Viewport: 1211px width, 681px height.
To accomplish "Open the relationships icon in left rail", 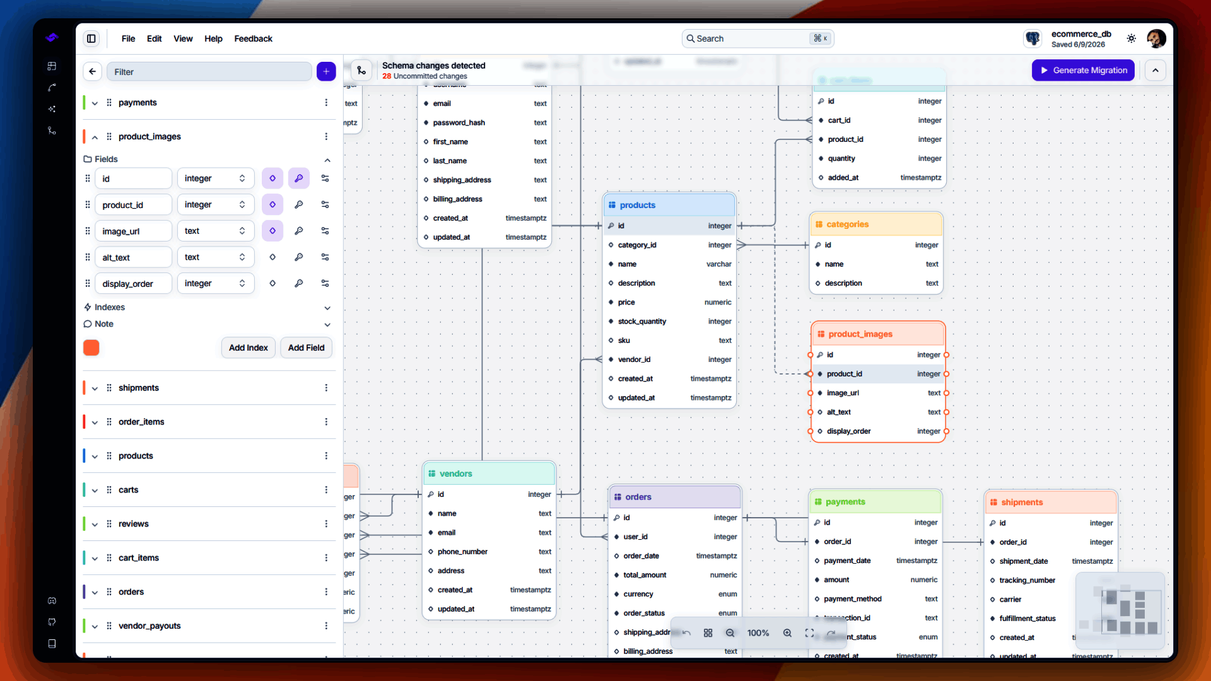I will [52, 88].
